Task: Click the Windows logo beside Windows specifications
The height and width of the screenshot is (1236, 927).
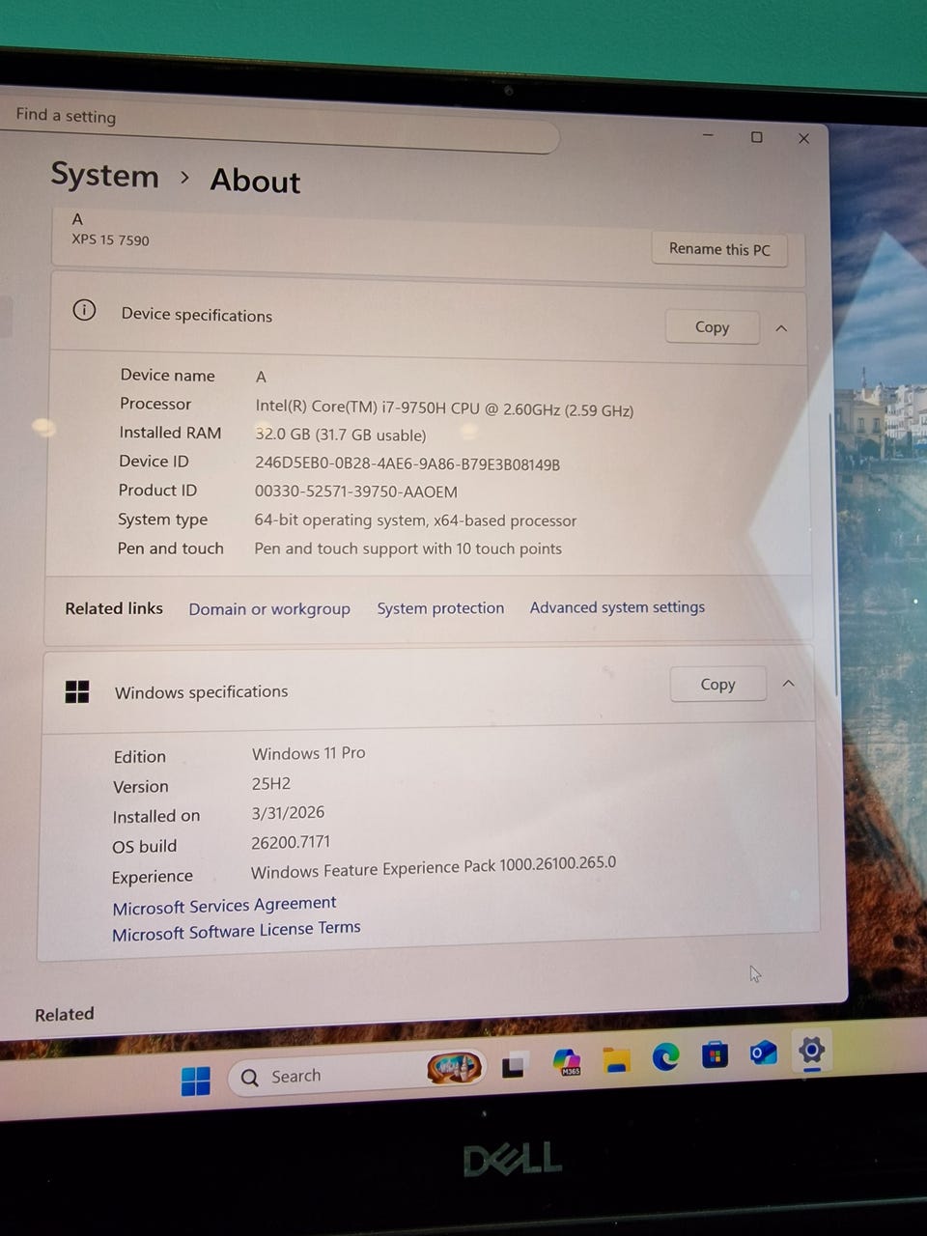Action: pyautogui.click(x=76, y=691)
